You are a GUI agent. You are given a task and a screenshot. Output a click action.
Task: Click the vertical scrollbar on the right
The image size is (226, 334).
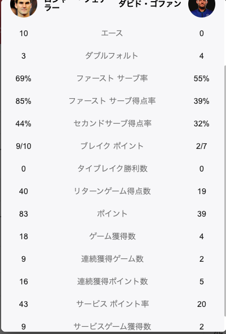click(225, 191)
